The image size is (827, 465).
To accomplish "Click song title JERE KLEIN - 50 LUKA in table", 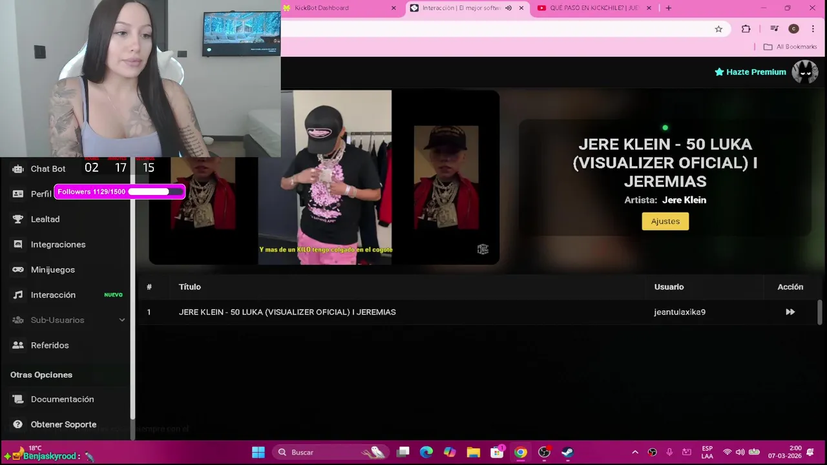I will [288, 312].
